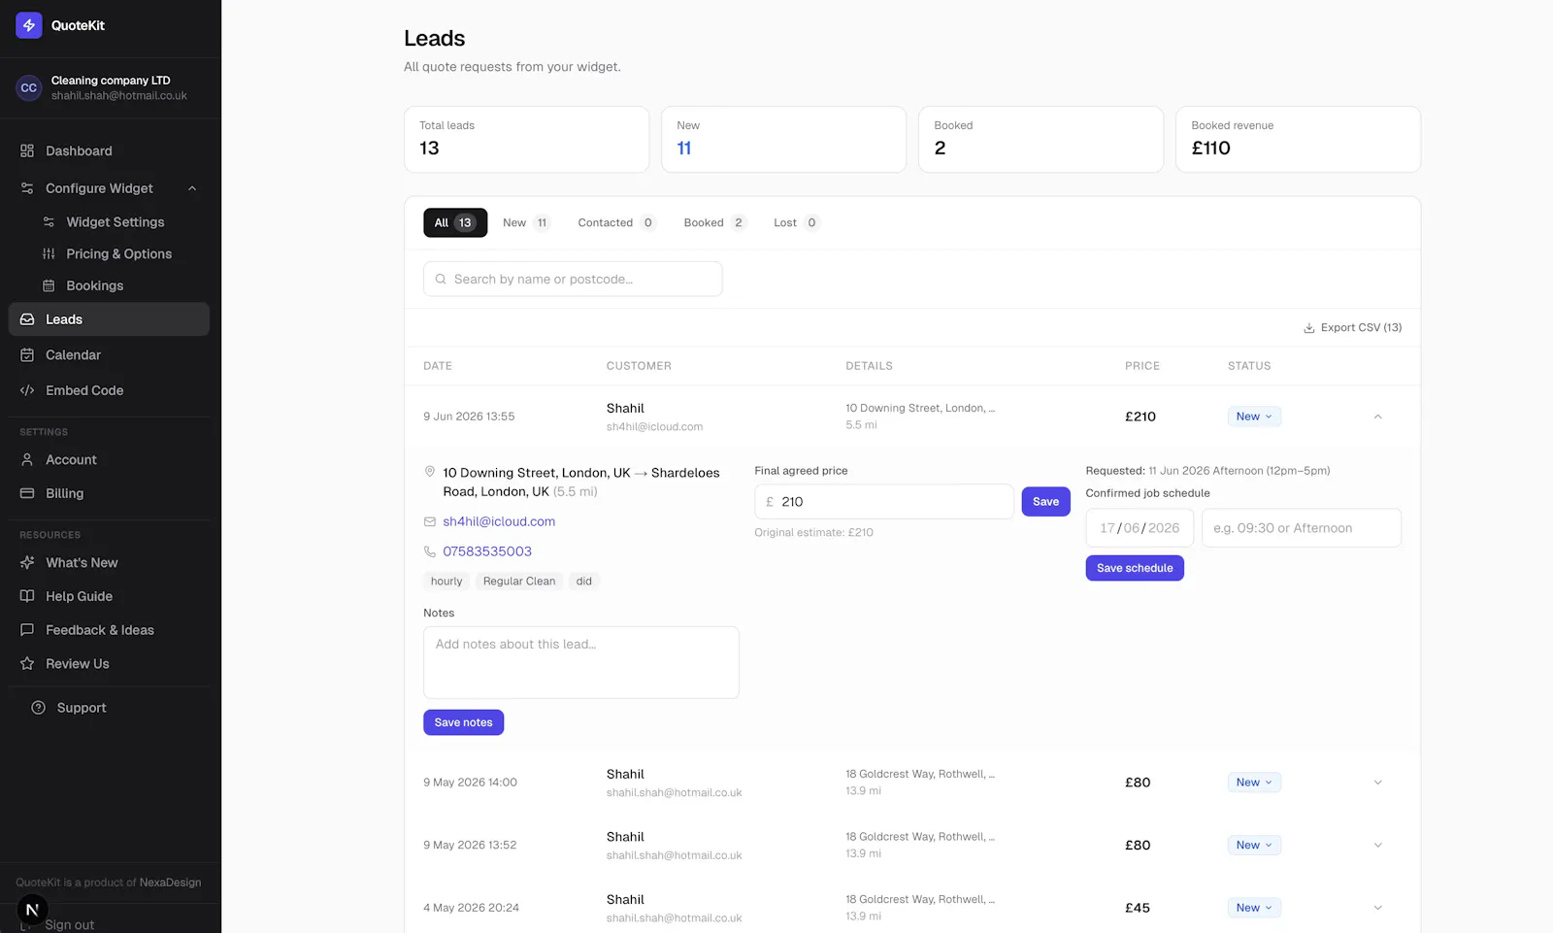Screen dimensions: 1553x933
Task: Save the final agreed price
Action: point(1045,502)
